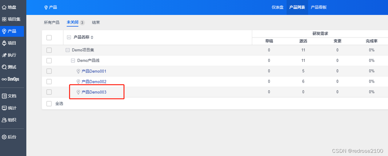This screenshot has width=388, height=156.
Task: Click the 全选 label
Action: click(x=59, y=104)
